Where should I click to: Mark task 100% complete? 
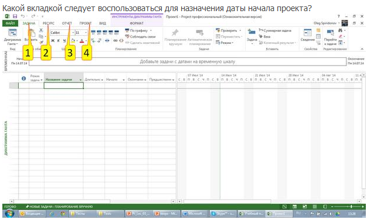tap(117, 32)
